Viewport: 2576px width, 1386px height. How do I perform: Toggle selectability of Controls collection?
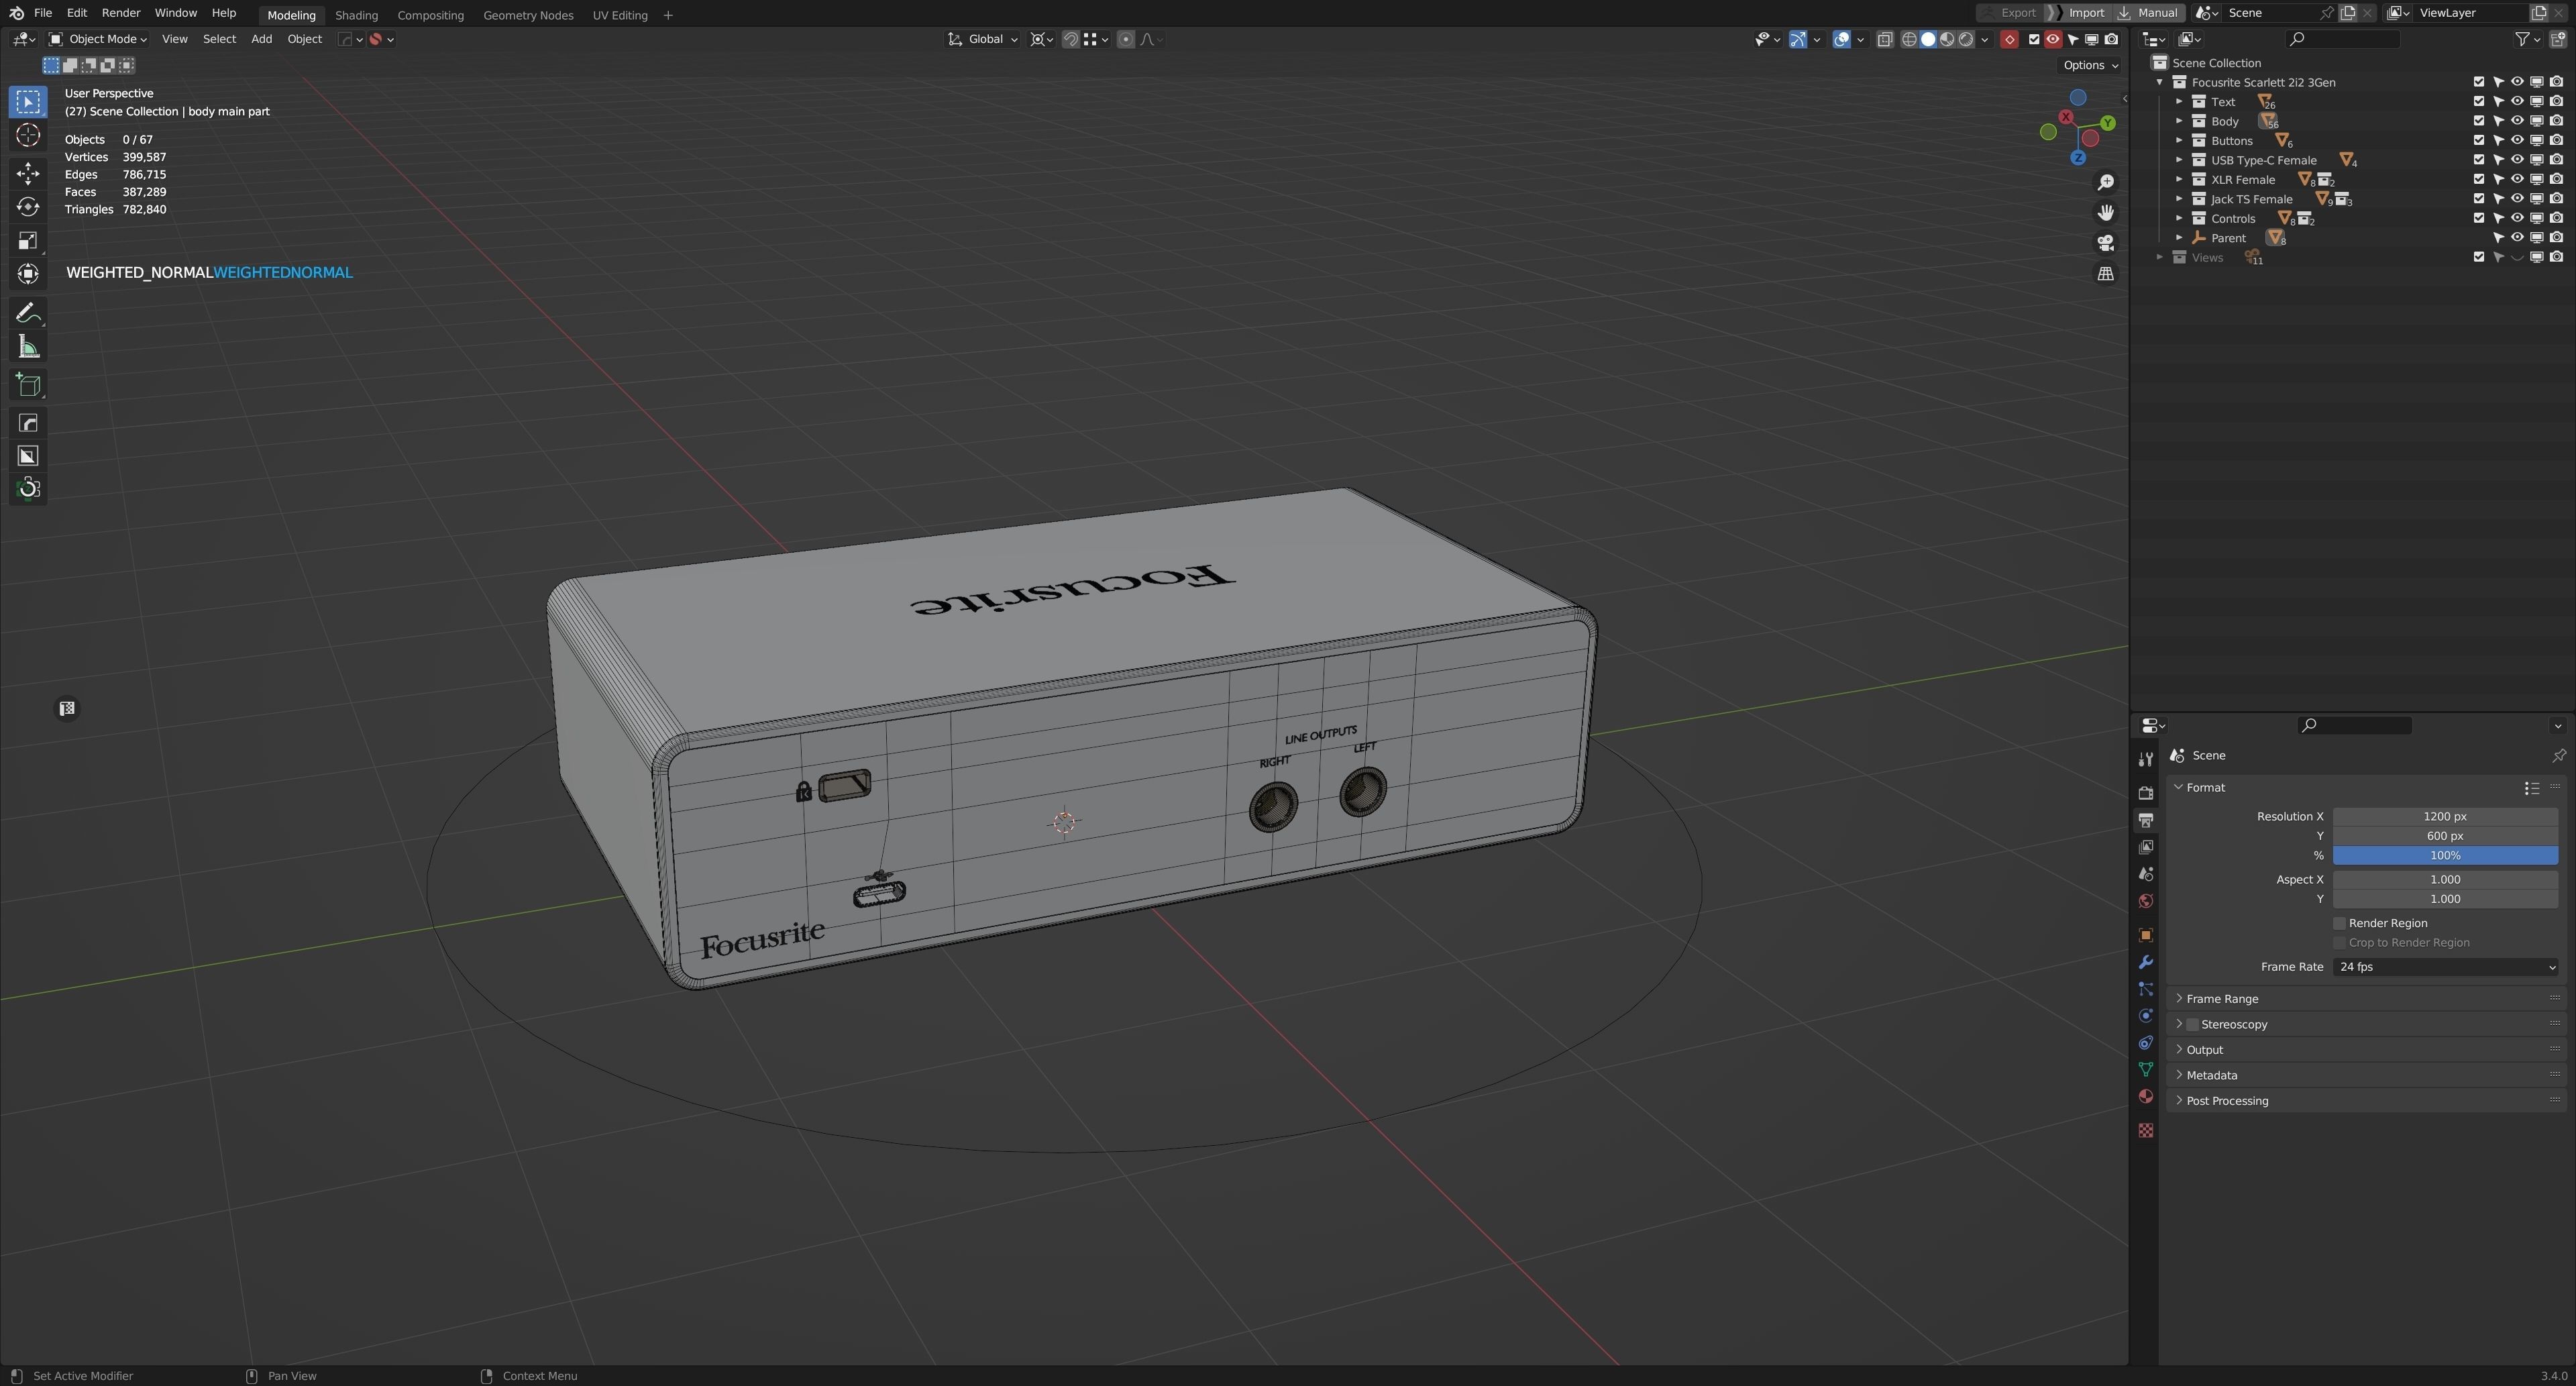(x=2498, y=218)
